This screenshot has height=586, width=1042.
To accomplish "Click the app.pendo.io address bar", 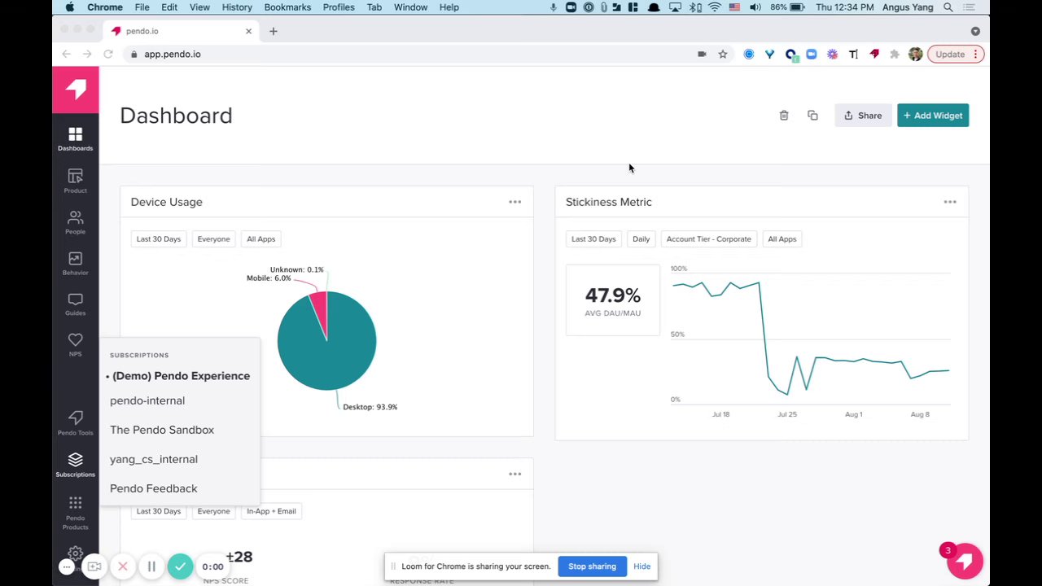I will pos(407,54).
